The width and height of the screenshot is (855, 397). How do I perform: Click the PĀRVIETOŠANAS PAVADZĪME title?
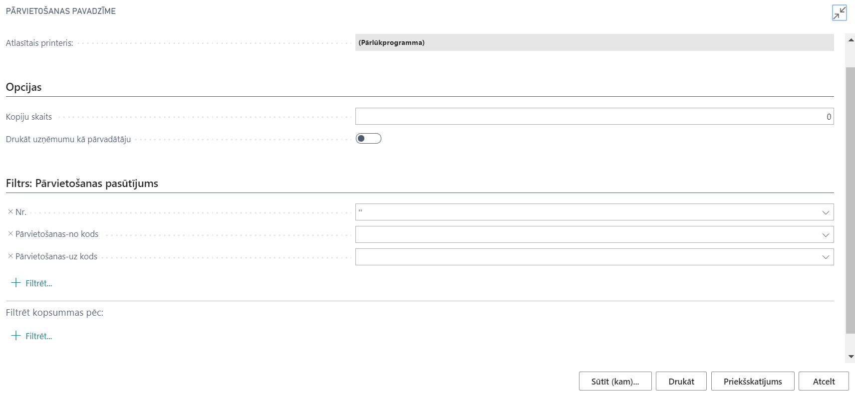point(61,11)
